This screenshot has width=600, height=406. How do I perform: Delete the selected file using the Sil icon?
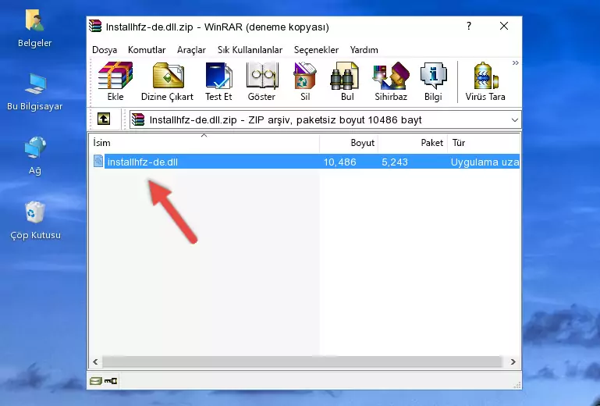(x=305, y=81)
